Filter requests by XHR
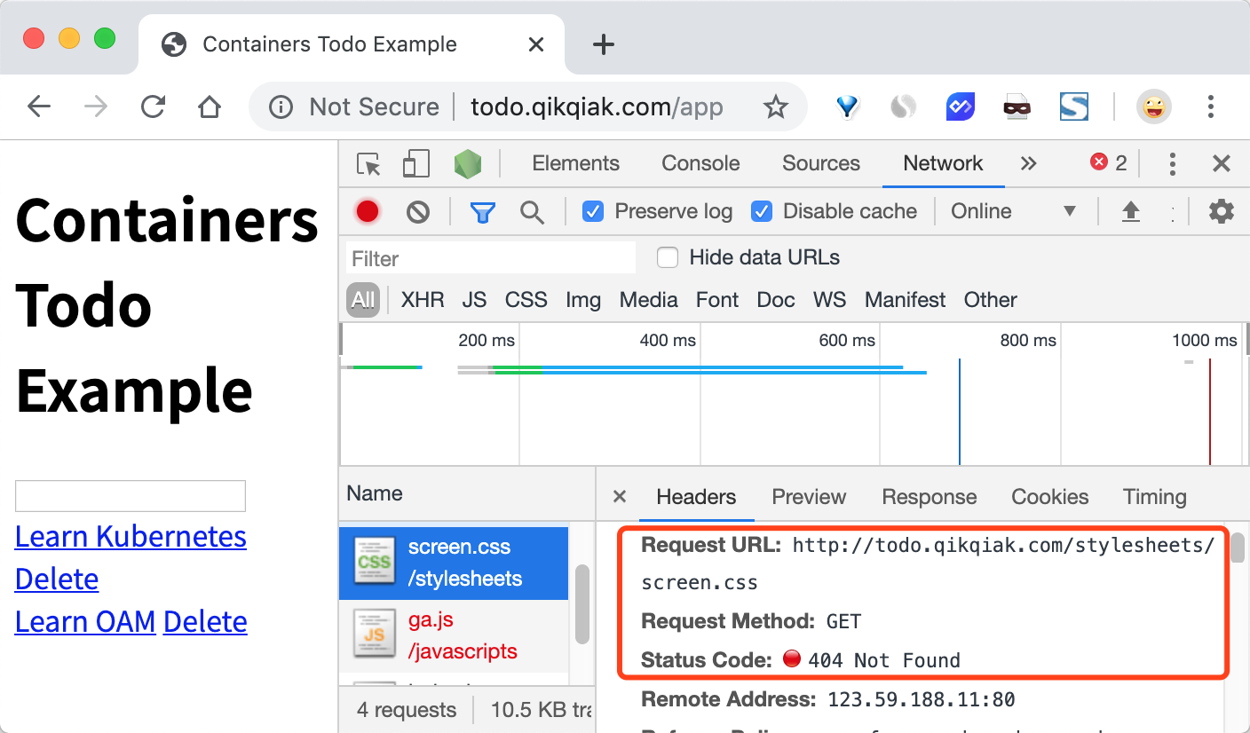Viewport: 1250px width, 733px height. coord(423,300)
